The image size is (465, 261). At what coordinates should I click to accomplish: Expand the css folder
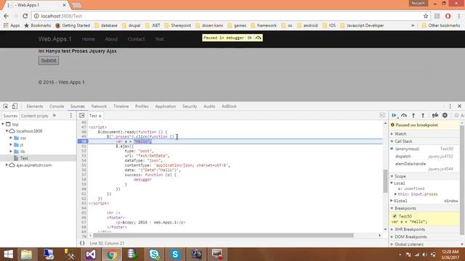pos(11,138)
